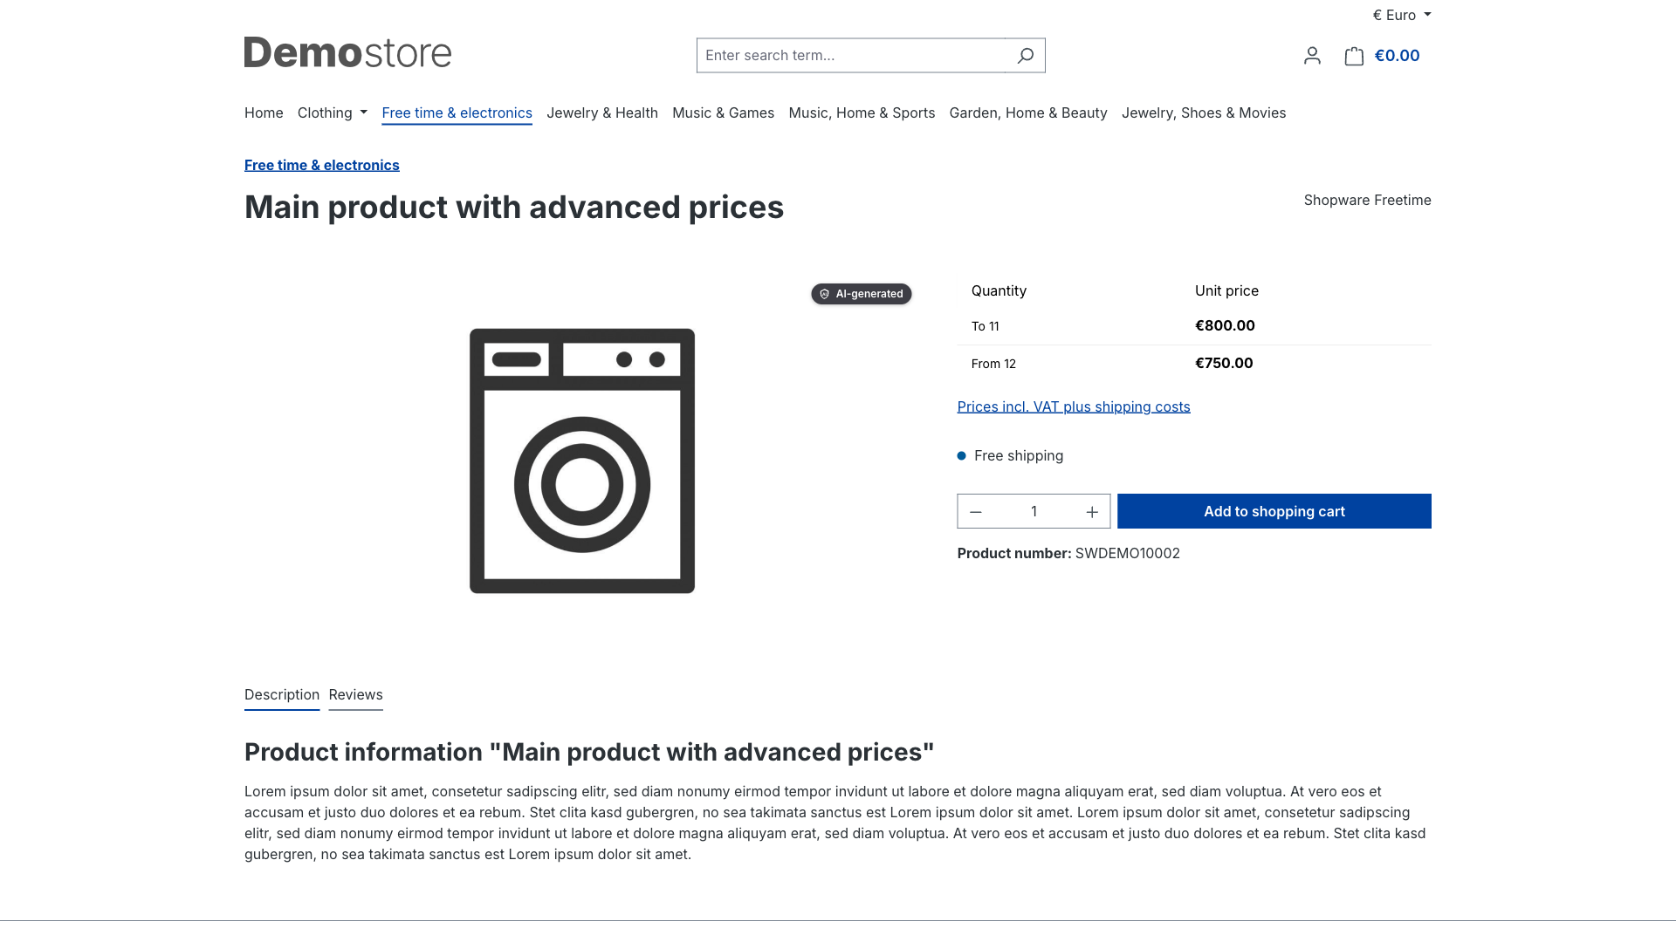Click the Free shipping label

pos(1019,455)
